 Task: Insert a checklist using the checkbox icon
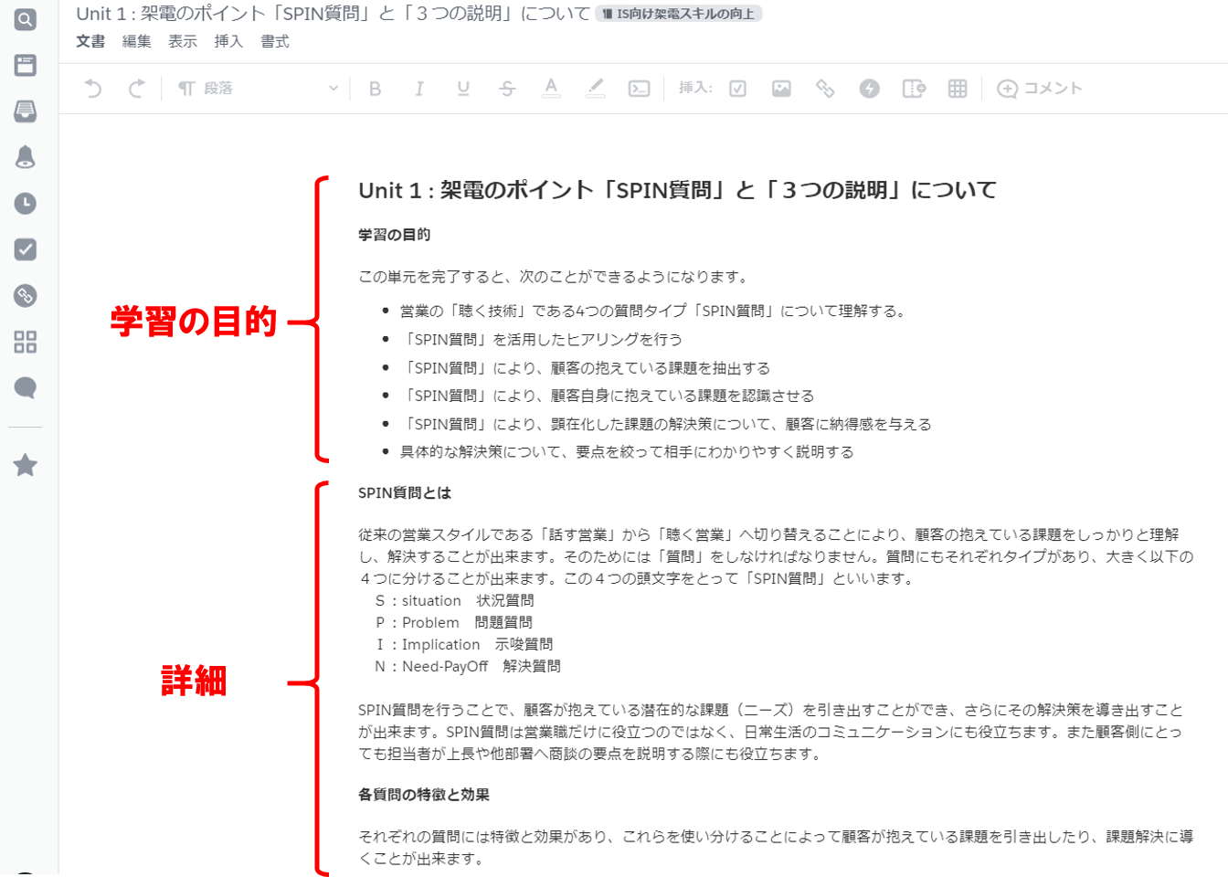[737, 89]
